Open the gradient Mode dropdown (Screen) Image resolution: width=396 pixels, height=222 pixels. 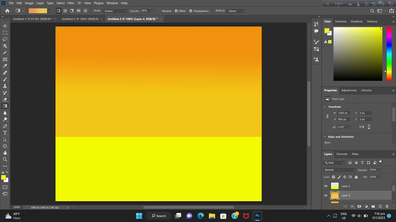[x=116, y=11]
